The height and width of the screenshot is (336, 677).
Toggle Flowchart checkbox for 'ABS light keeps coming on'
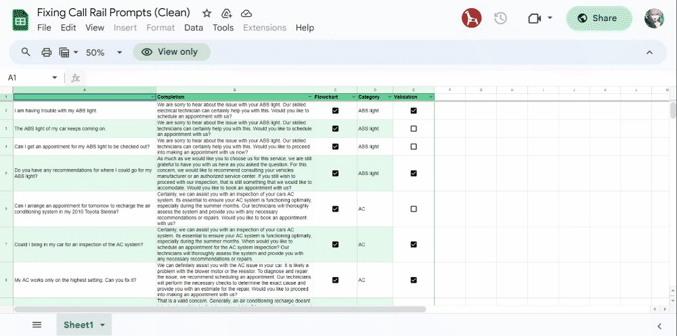(x=336, y=128)
